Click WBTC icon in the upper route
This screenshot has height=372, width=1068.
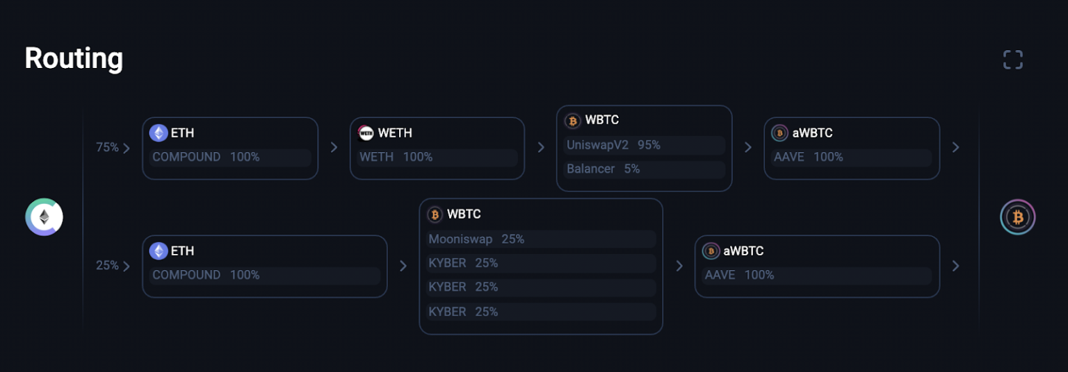point(573,121)
